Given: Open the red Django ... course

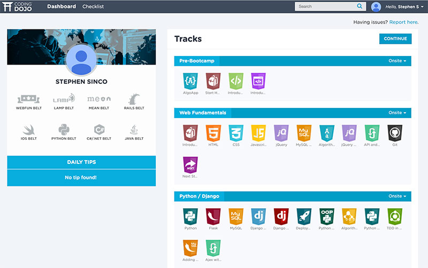Looking at the screenshot, I should [281, 217].
